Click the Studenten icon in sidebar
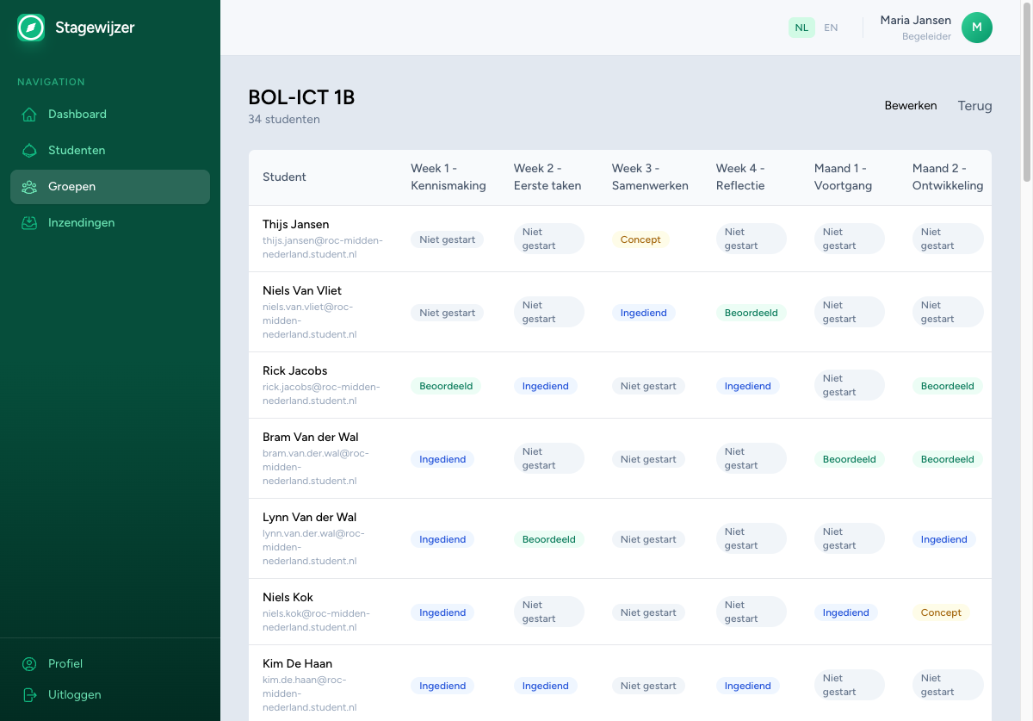Viewport: 1033px width, 721px height. click(29, 151)
